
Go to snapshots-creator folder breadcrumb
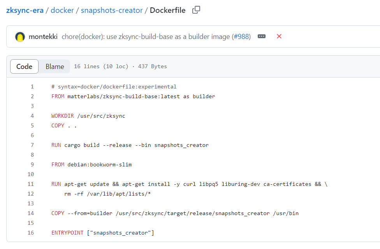112,10
